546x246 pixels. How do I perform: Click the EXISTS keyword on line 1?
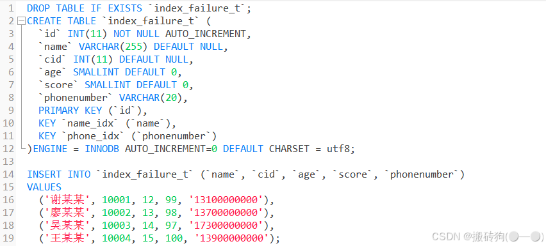(x=125, y=8)
